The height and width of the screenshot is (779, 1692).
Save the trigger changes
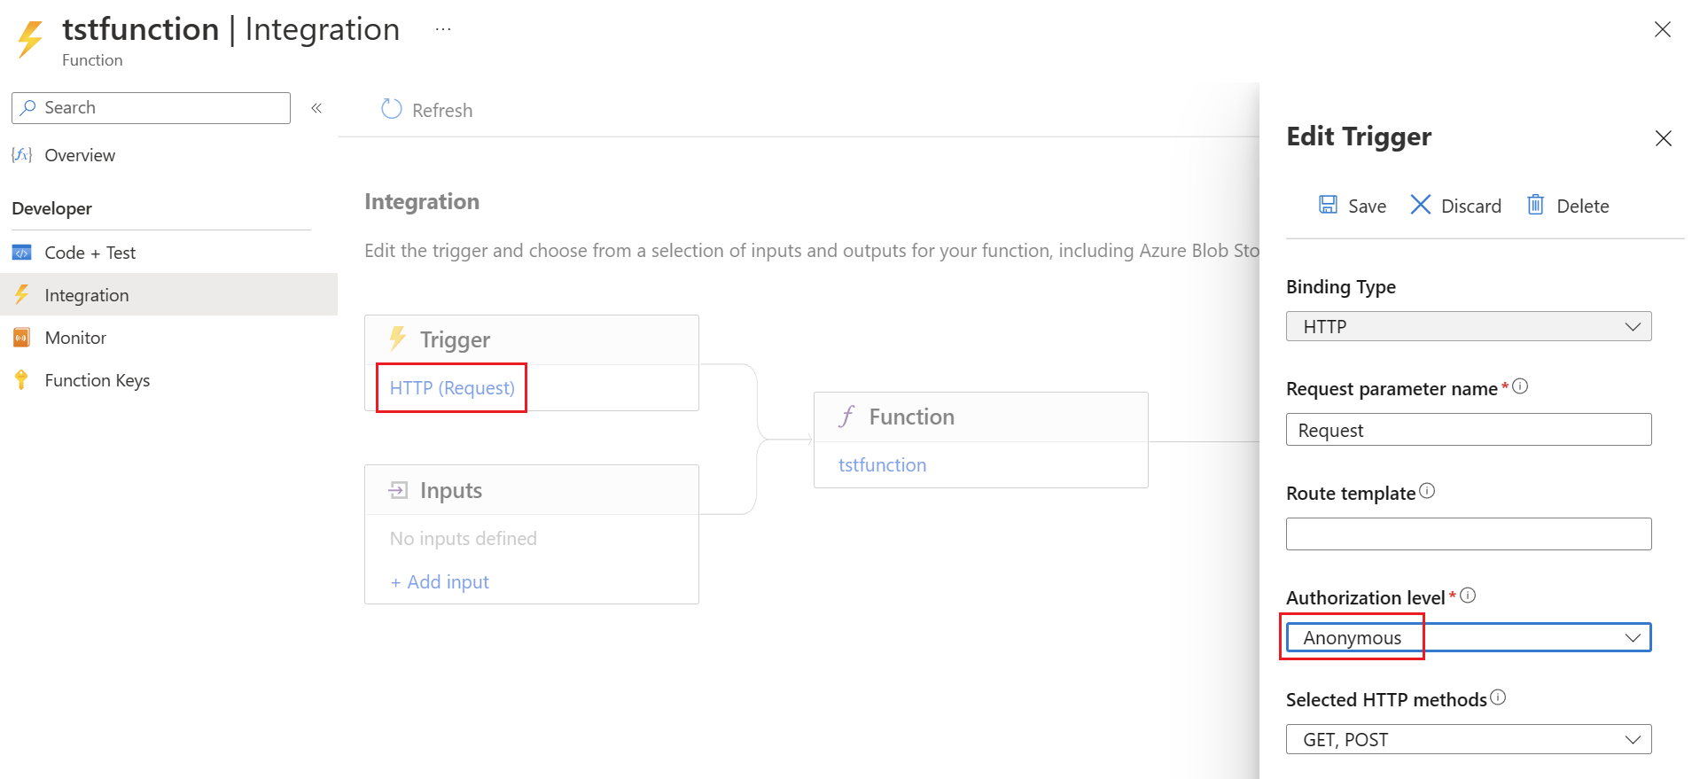pyautogui.click(x=1353, y=206)
